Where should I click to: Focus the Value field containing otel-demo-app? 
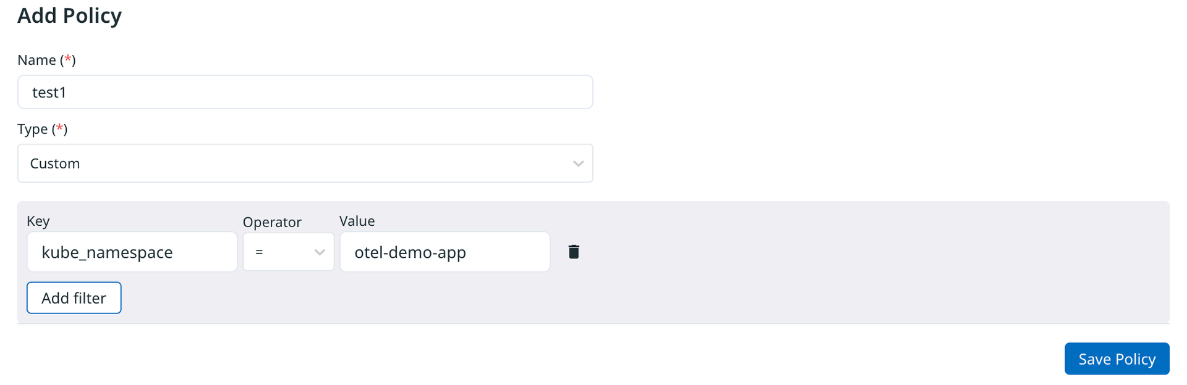[445, 252]
